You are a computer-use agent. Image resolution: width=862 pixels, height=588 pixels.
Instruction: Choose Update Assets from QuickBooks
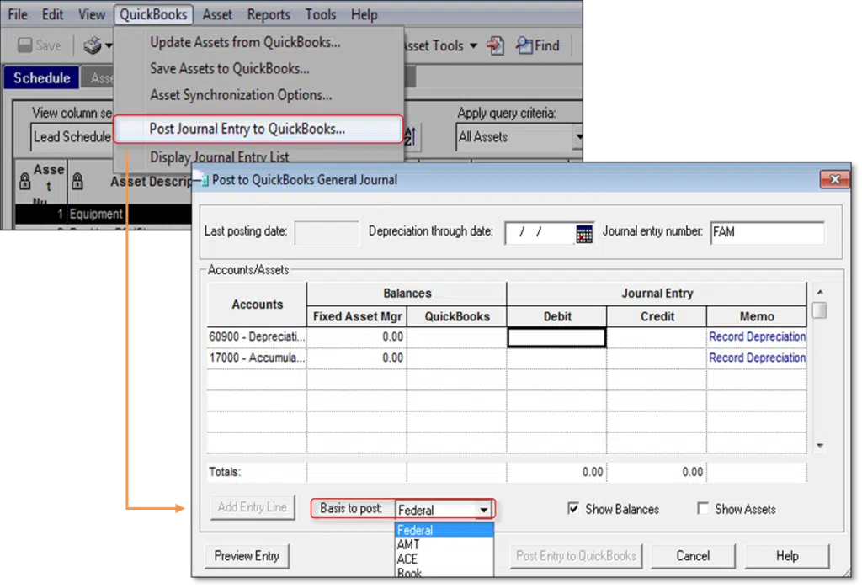click(x=245, y=42)
